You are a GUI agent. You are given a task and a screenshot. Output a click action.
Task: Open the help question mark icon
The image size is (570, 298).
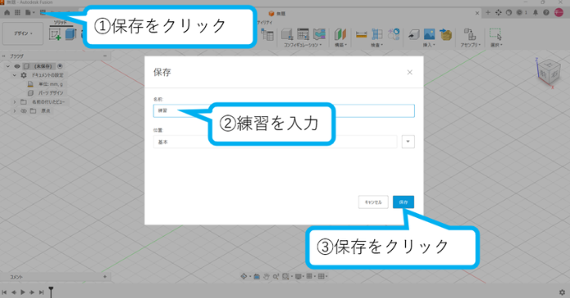pyautogui.click(x=546, y=13)
